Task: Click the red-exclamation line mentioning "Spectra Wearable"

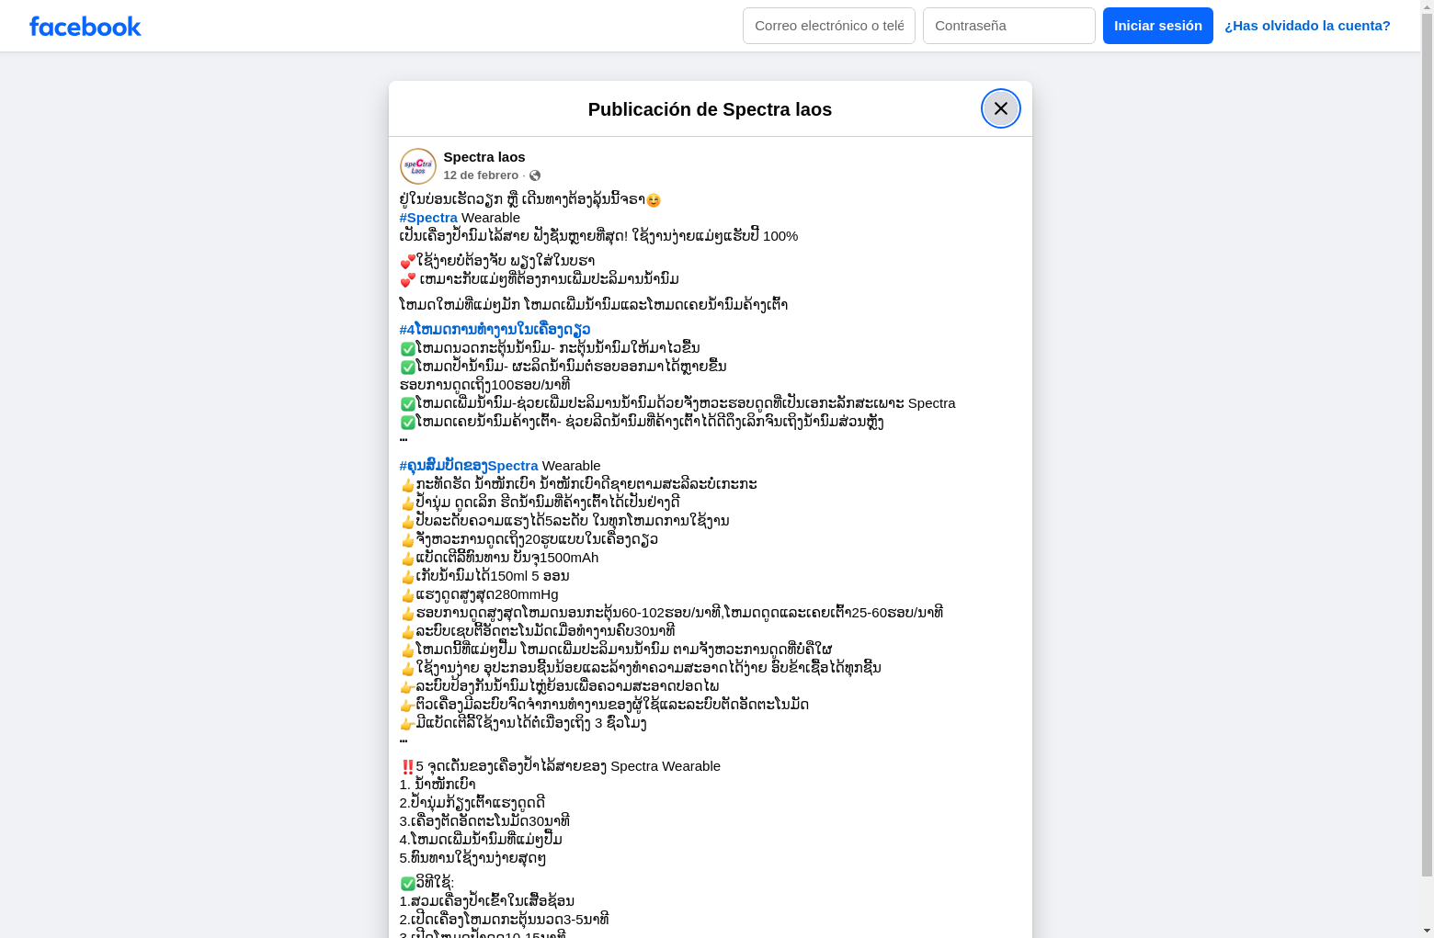Action: [560, 766]
